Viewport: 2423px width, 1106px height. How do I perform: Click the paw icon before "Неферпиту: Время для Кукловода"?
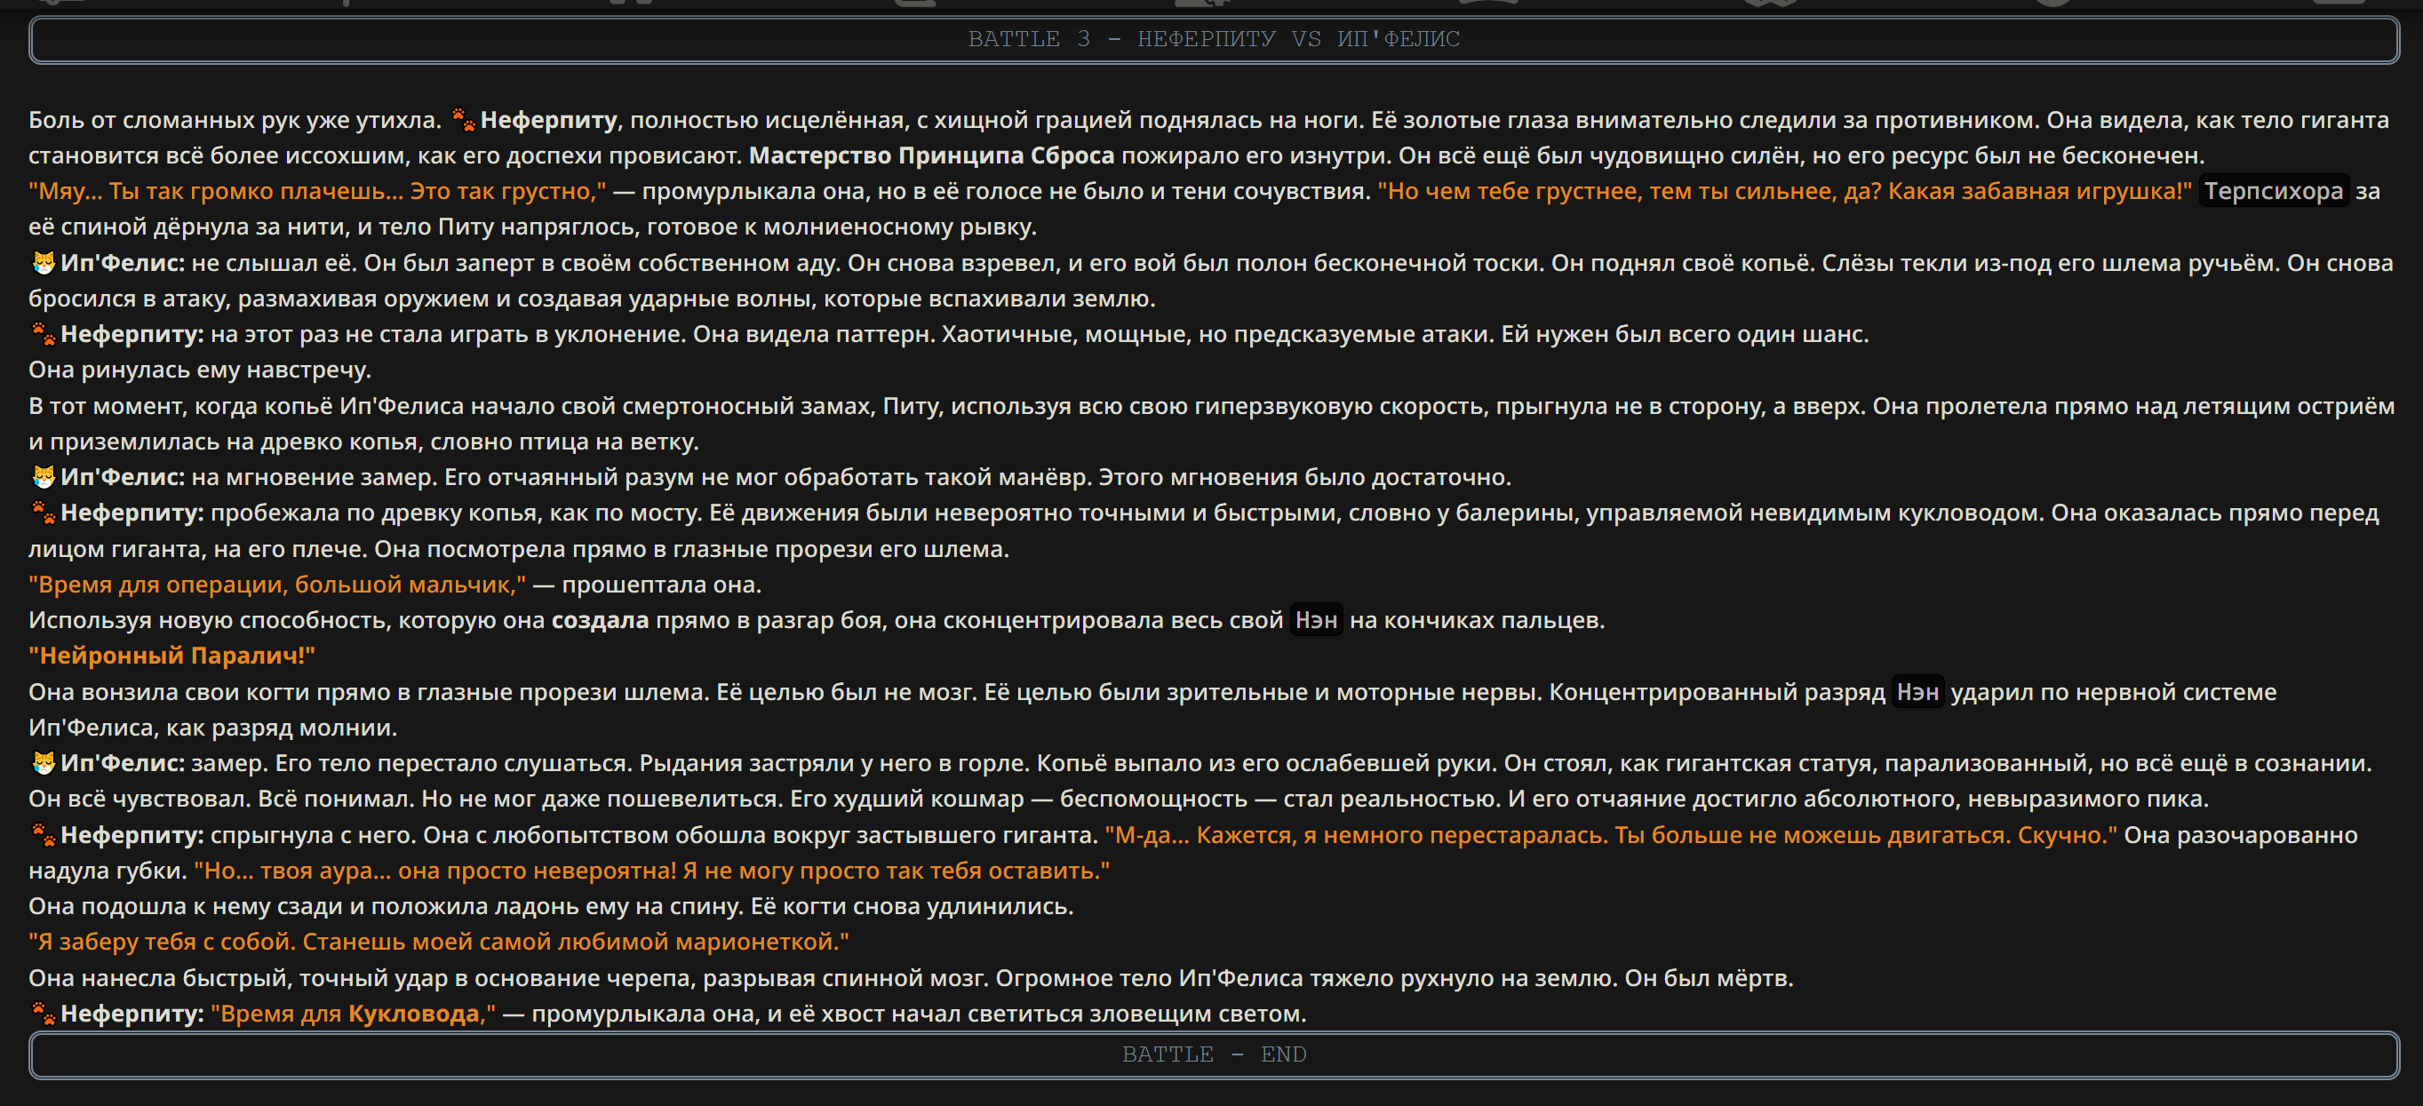[44, 1013]
